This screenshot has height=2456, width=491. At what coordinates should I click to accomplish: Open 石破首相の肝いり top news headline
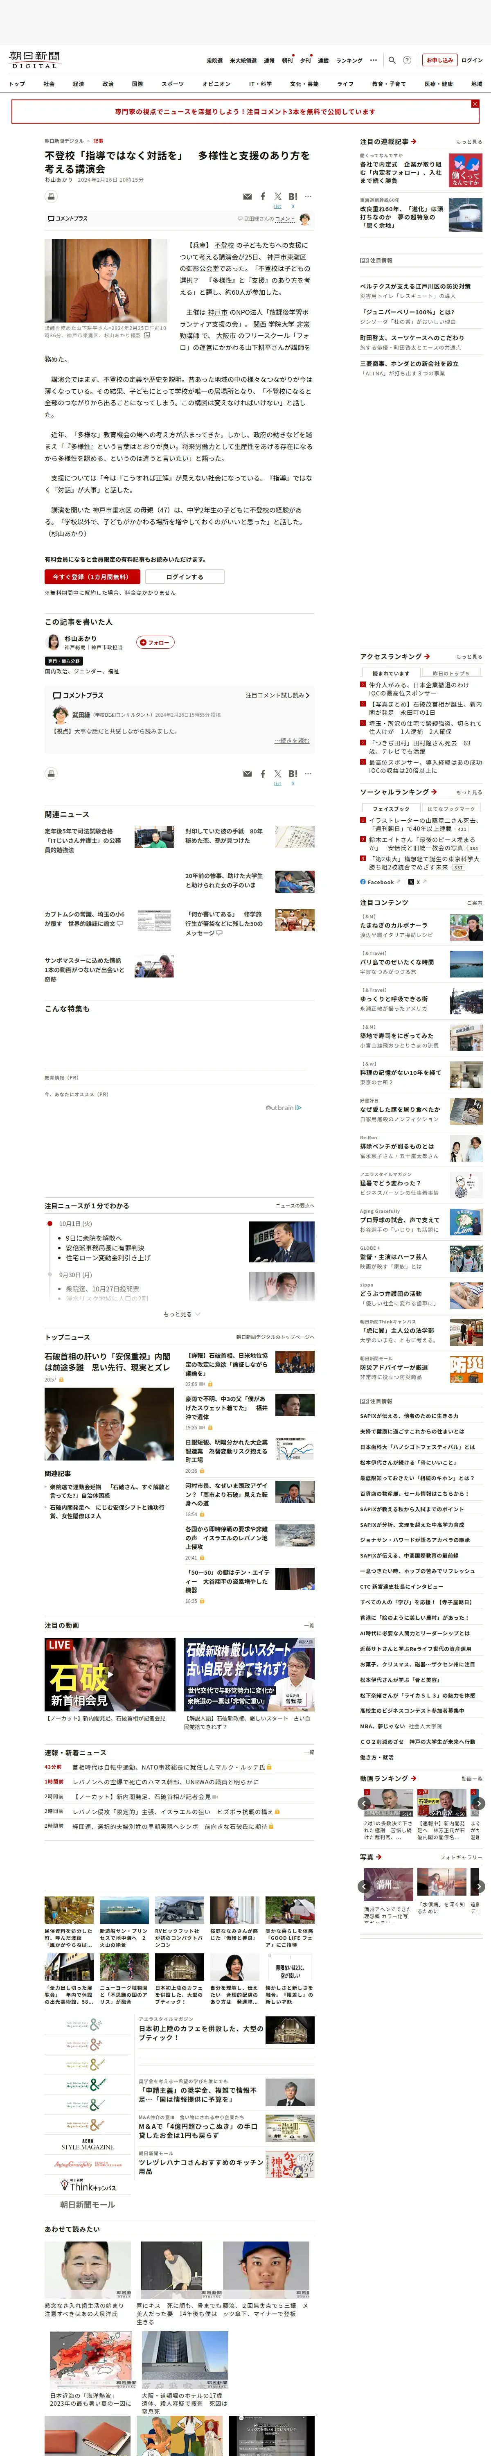click(x=108, y=1361)
